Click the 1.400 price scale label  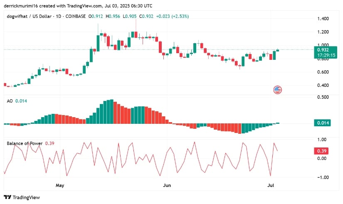pos(323,19)
